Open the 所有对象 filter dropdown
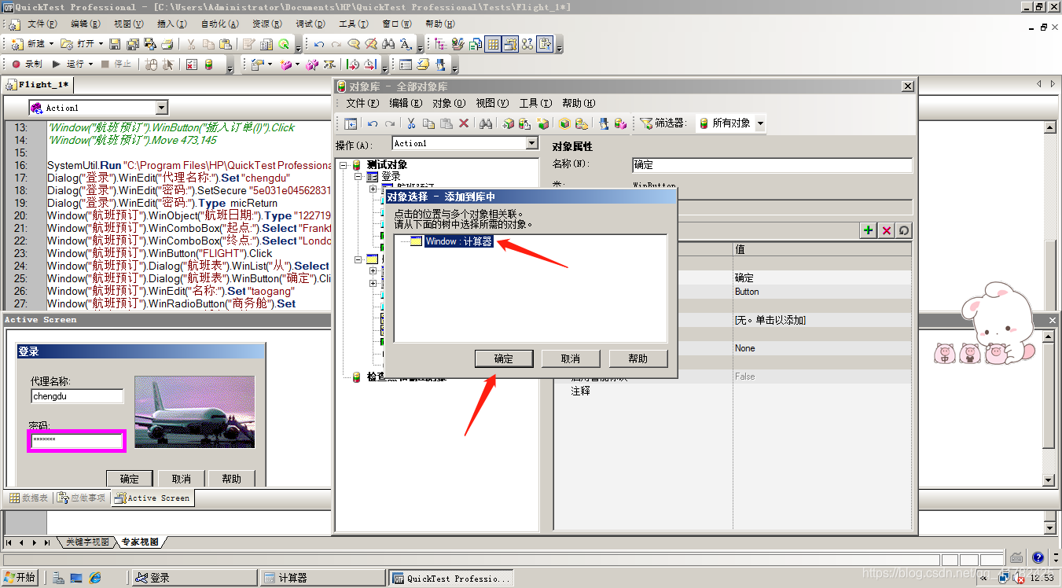The image size is (1062, 588). tap(760, 123)
